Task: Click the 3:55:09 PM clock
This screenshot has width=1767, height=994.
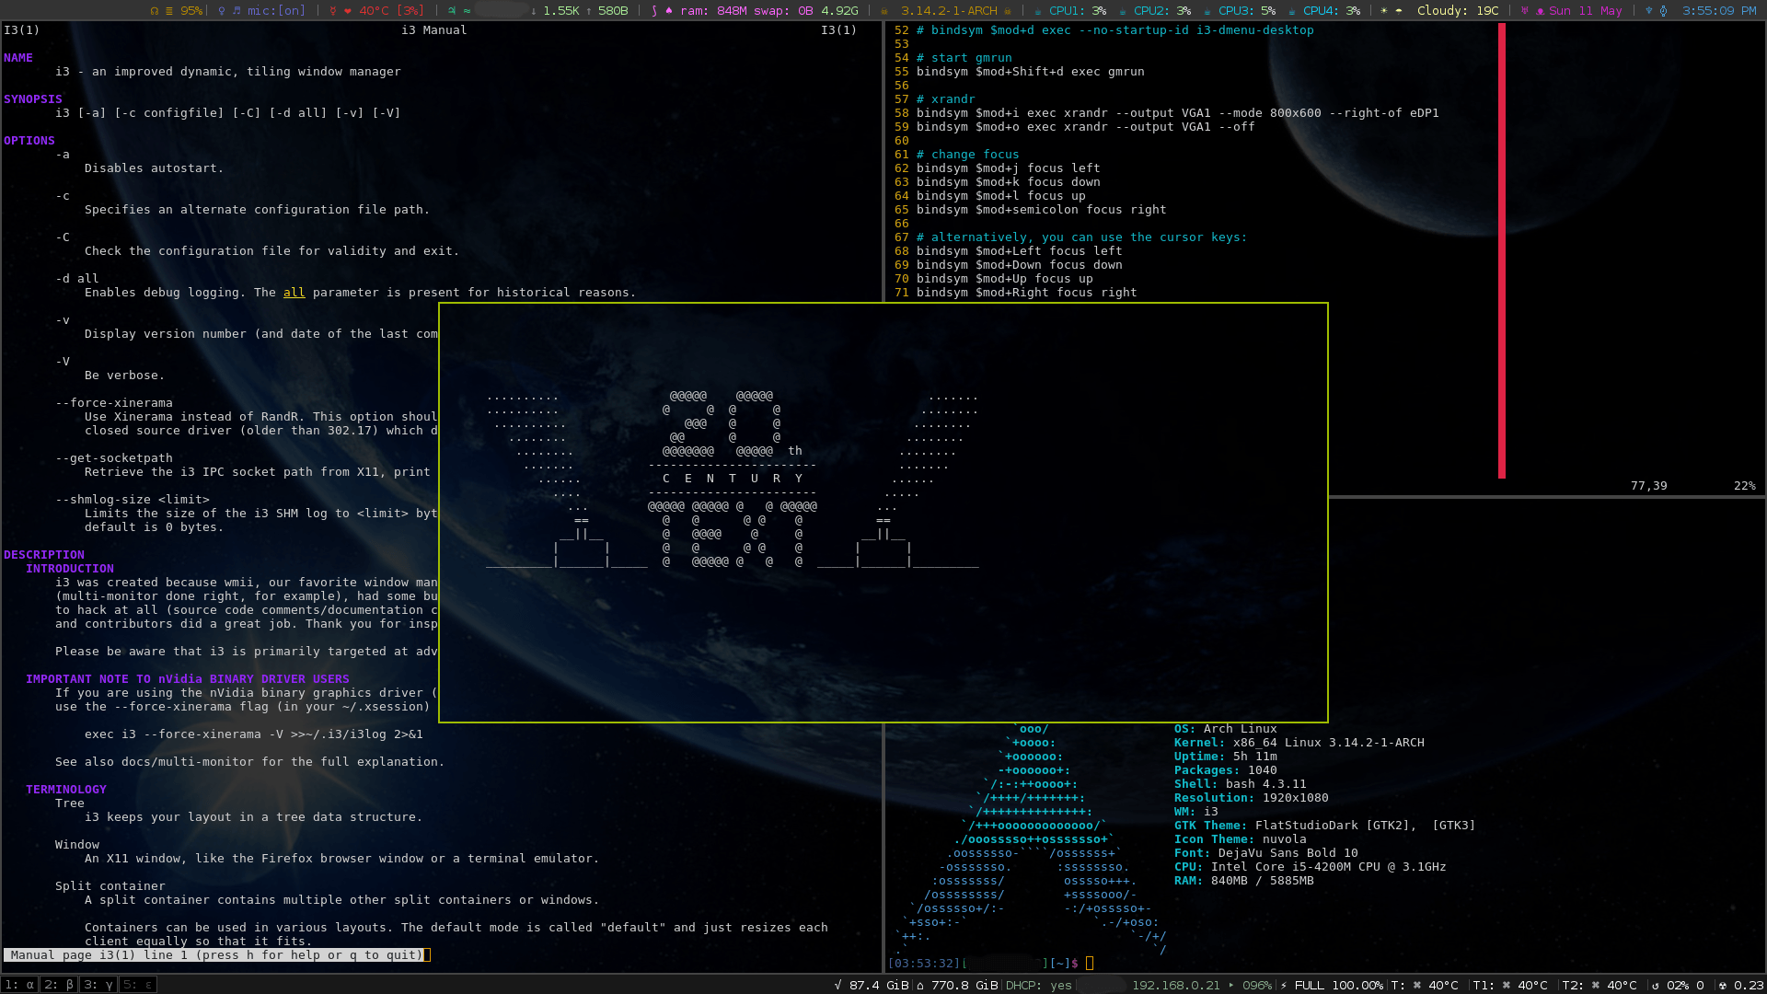Action: [1719, 11]
